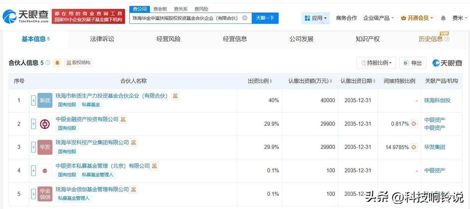The image size is (470, 209).
Task: Expand row 5 with the plus toggle
Action: pos(33,194)
